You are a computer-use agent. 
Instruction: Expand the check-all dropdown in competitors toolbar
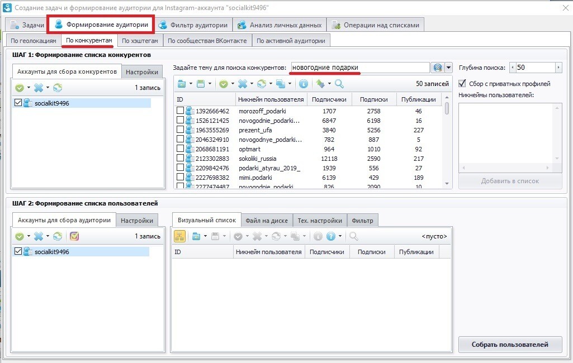[233, 84]
